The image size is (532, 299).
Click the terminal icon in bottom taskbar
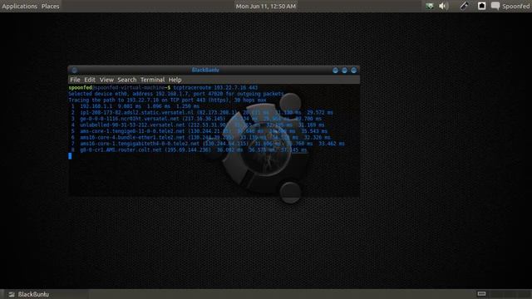point(12,294)
